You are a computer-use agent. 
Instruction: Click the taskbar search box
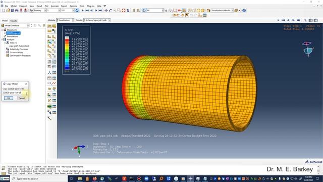coord(39,178)
